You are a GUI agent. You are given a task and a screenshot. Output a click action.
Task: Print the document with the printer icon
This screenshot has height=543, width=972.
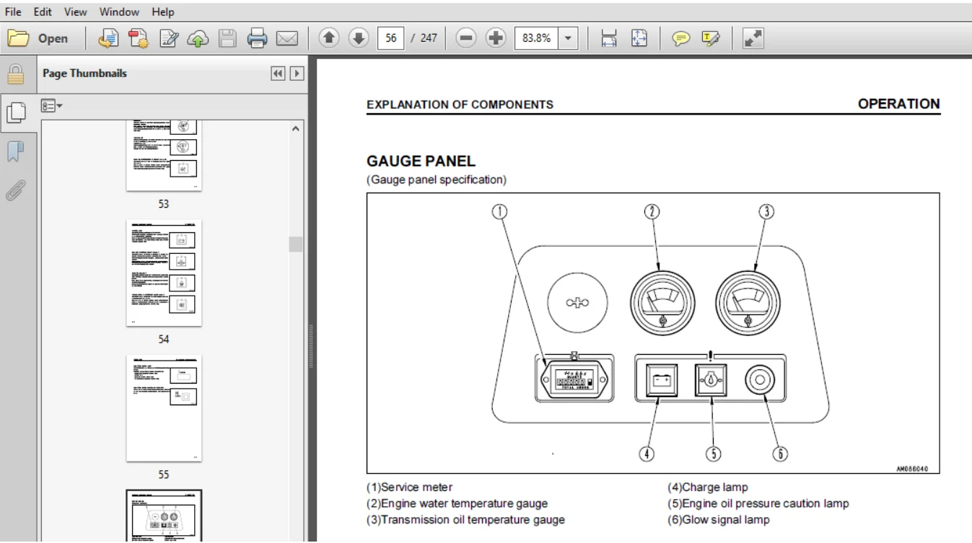pos(257,39)
